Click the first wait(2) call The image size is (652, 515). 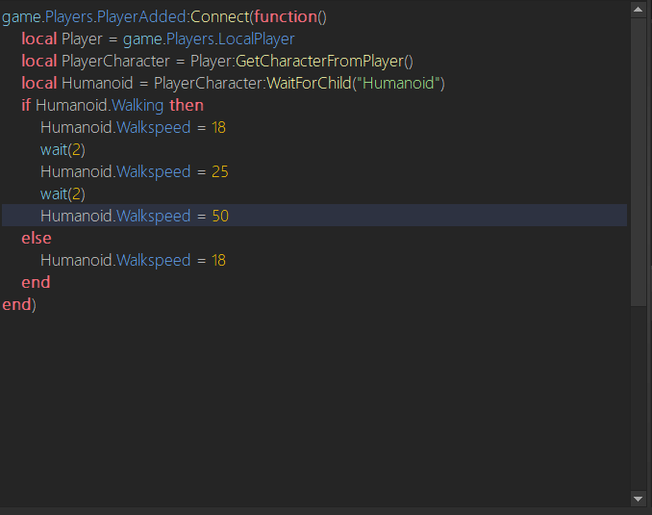[x=63, y=150]
